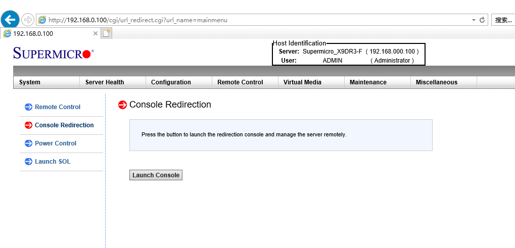Open the Server Health menu
515x248 pixels.
point(113,82)
